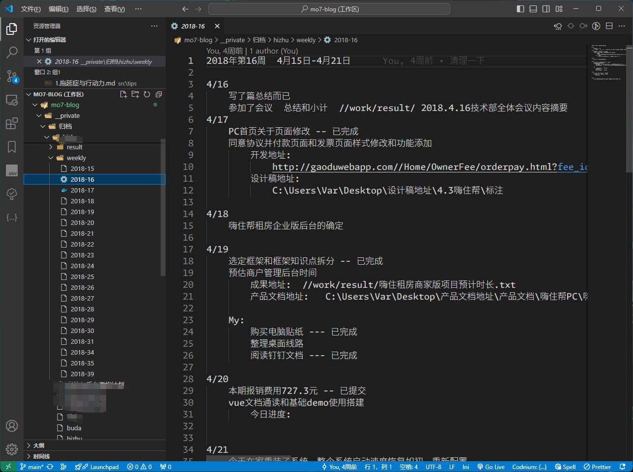Open the 文件(F) menu
The width and height of the screenshot is (633, 472).
(31, 9)
